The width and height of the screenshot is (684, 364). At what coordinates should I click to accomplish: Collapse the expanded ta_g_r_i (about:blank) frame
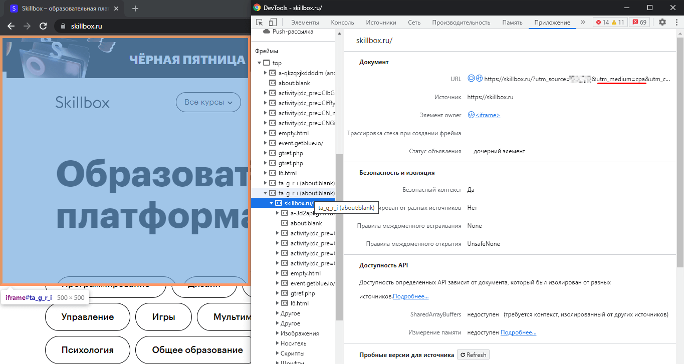tap(266, 193)
